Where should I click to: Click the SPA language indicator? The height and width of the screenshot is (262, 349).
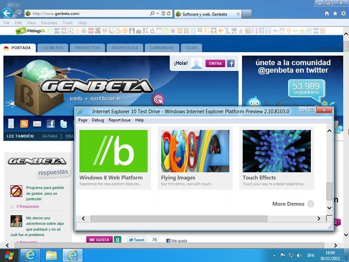(x=310, y=256)
